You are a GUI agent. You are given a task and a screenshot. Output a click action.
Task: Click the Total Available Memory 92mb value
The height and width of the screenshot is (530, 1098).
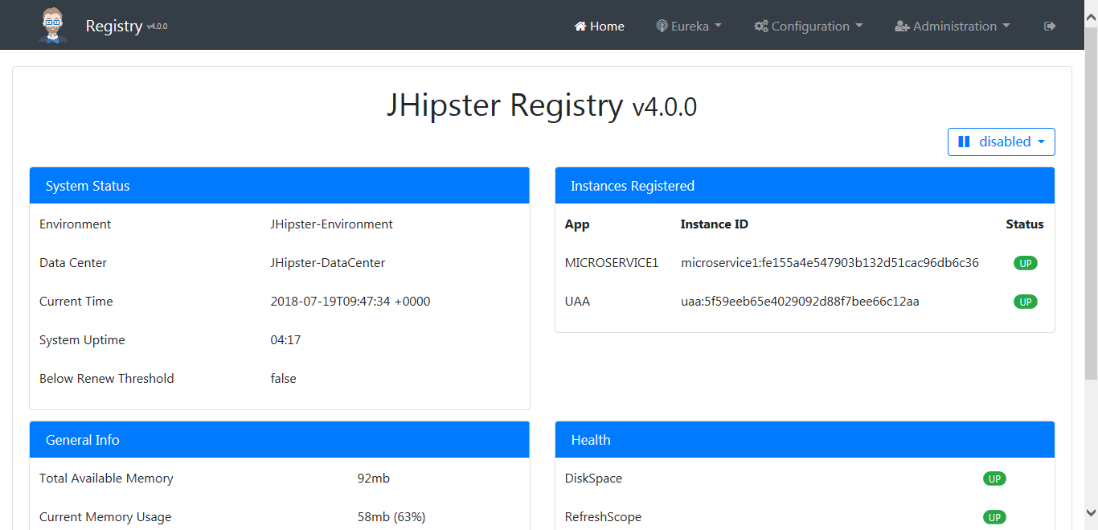tap(374, 479)
